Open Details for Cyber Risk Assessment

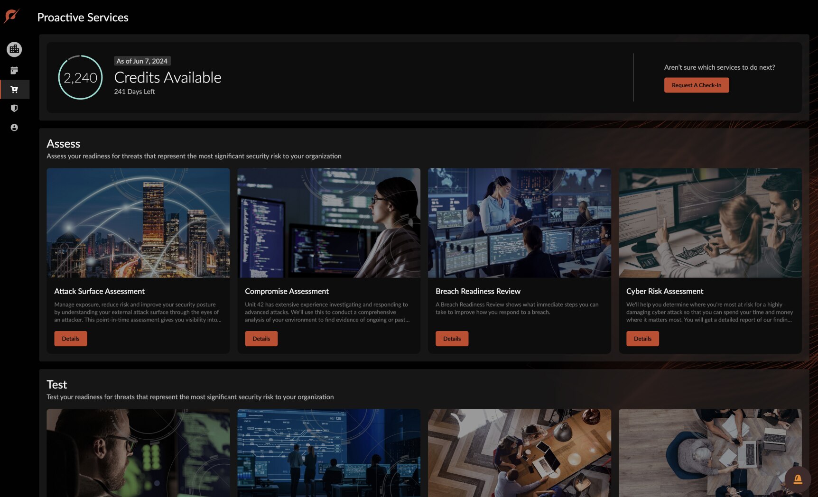642,339
